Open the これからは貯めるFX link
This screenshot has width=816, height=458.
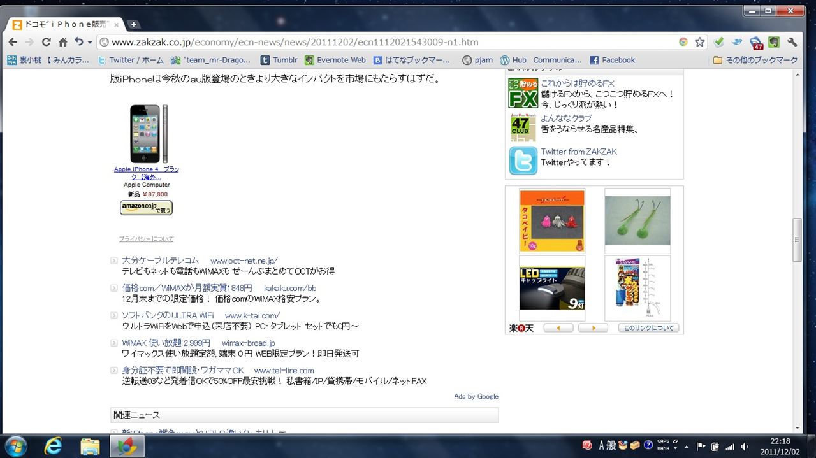[578, 83]
